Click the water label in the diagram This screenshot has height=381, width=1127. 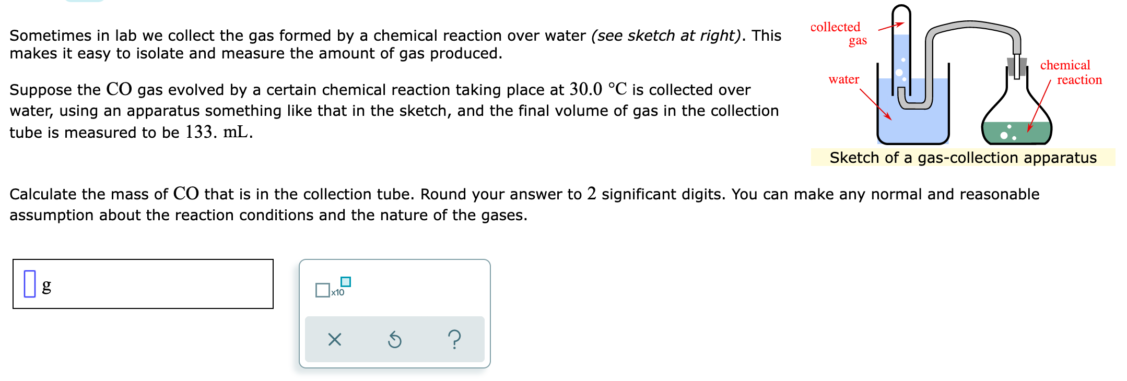[843, 79]
